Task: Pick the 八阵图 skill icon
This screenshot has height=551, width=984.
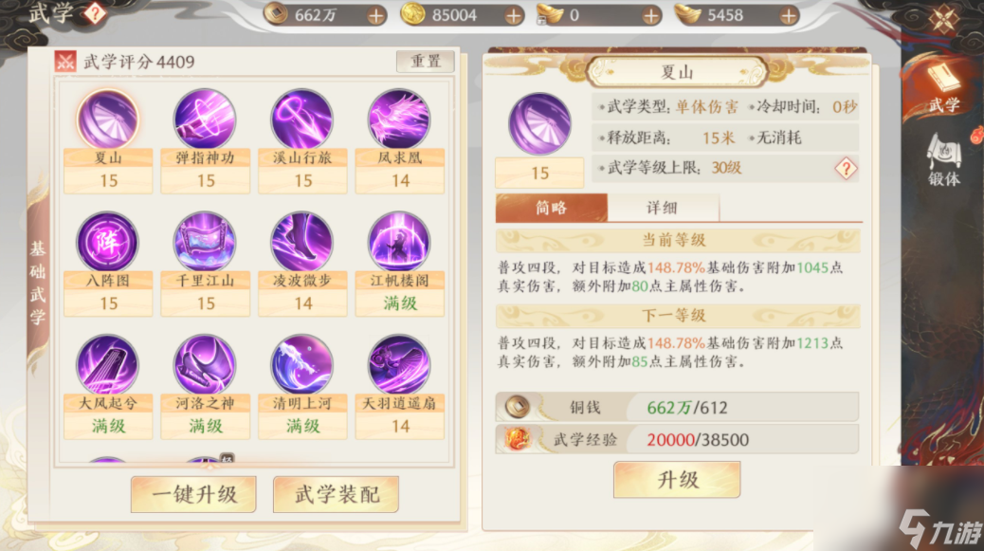Action: tap(108, 242)
